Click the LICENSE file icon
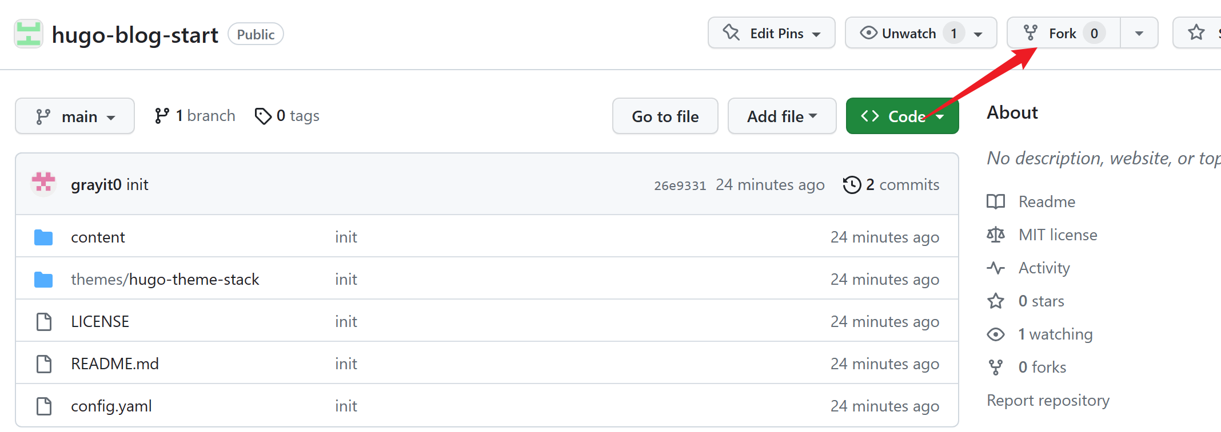1221x432 pixels. tap(44, 322)
